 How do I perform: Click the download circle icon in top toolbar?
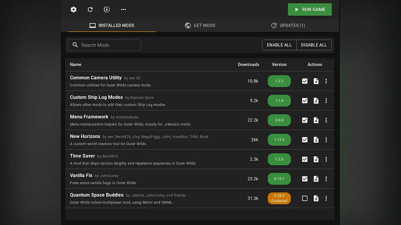pos(107,10)
